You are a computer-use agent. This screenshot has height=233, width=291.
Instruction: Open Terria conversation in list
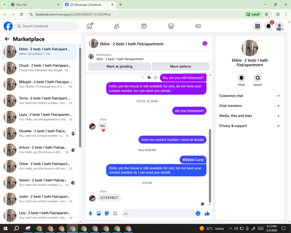[x=39, y=101]
